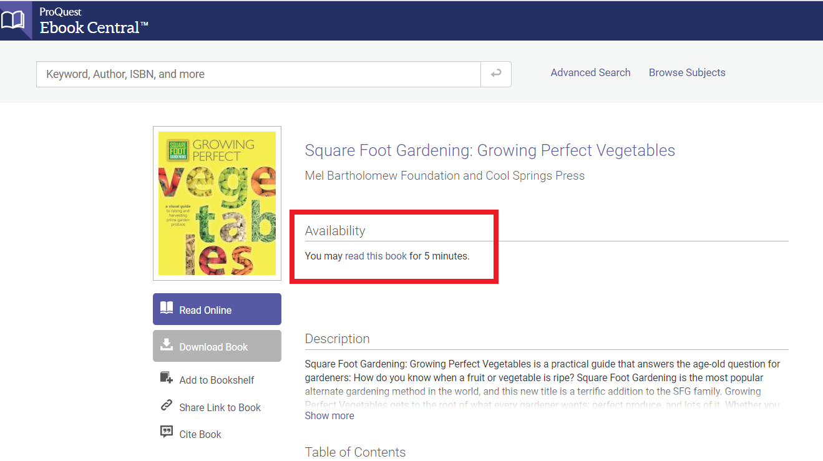Viewport: 823px width, 461px height.
Task: Click the Add to Bookshelf text link
Action: [217, 380]
